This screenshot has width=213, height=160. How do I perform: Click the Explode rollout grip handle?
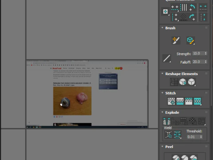coord(206,112)
